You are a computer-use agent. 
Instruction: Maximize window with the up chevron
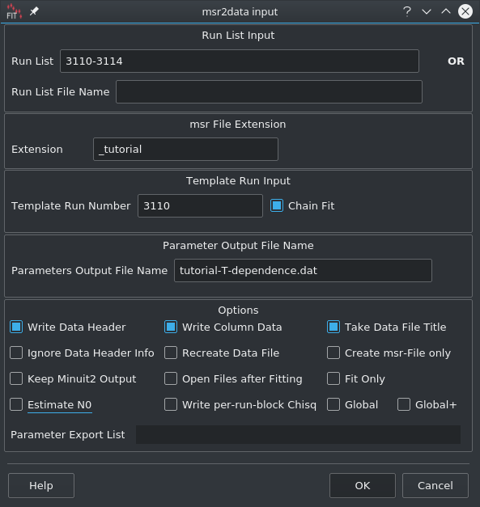(x=446, y=11)
